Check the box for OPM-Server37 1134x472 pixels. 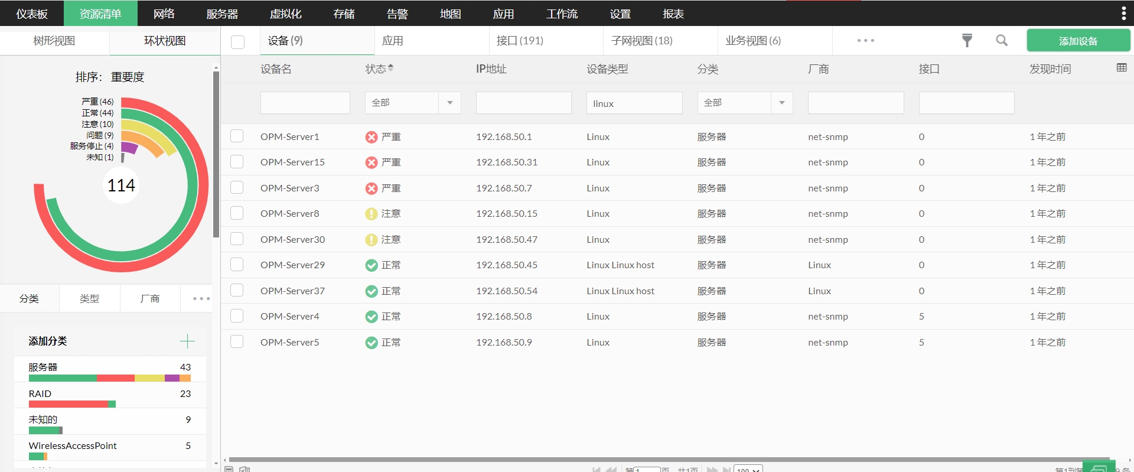[x=237, y=291]
